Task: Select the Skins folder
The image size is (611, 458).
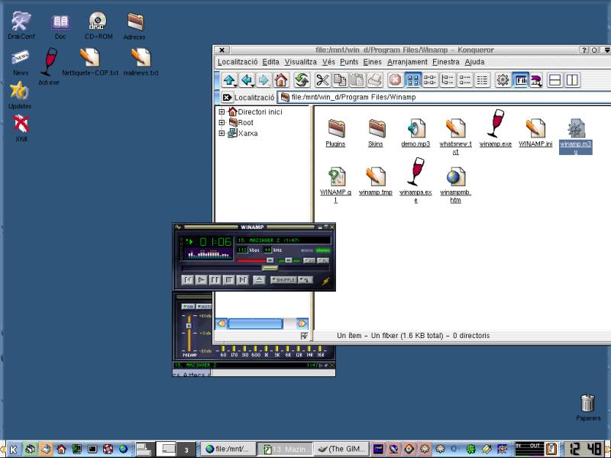Action: (376, 133)
